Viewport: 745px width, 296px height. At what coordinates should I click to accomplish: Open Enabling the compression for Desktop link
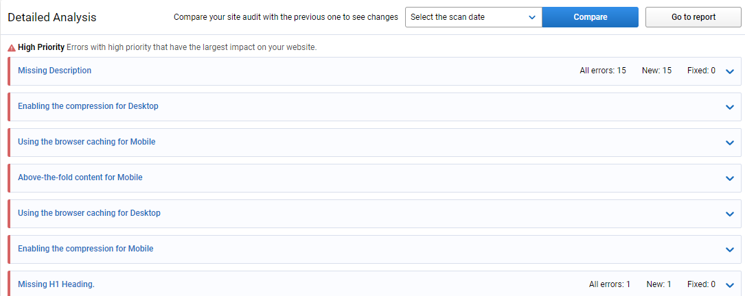[x=88, y=106]
